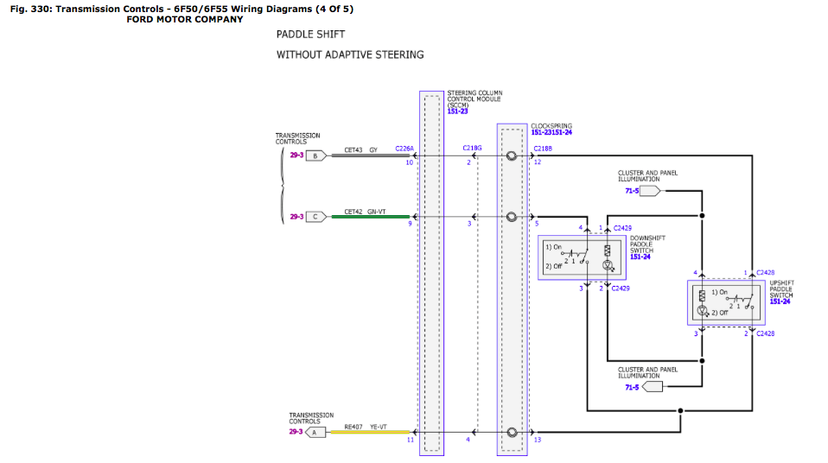
Task: Click the connector tag labeled B
Action: pyautogui.click(x=315, y=156)
